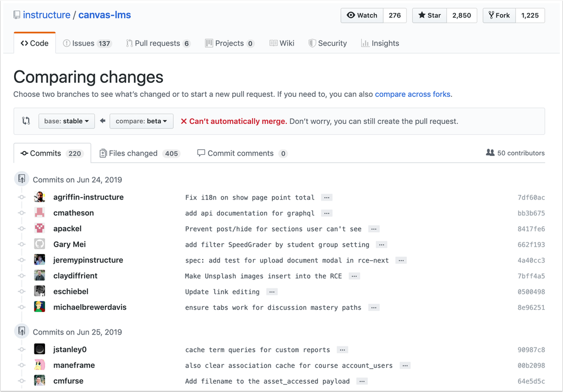Watch the canvas-lms repository
Viewport: 563px width, 392px height.
pyautogui.click(x=362, y=16)
